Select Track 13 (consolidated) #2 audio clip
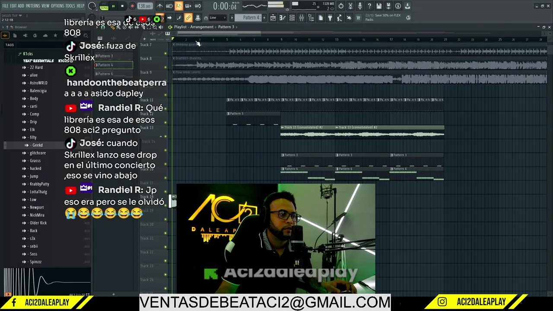 coord(308,132)
